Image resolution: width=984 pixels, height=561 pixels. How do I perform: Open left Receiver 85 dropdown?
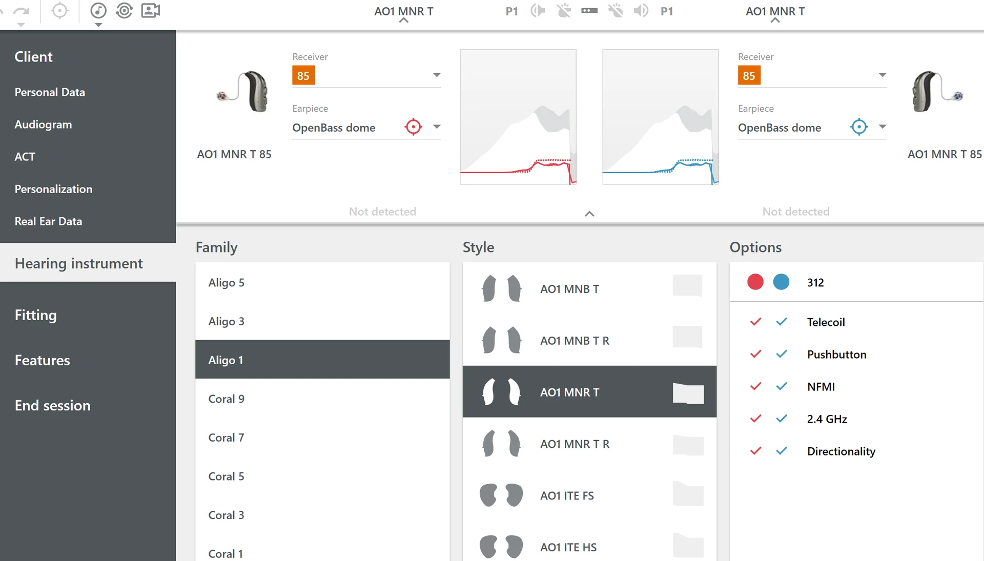(x=366, y=76)
